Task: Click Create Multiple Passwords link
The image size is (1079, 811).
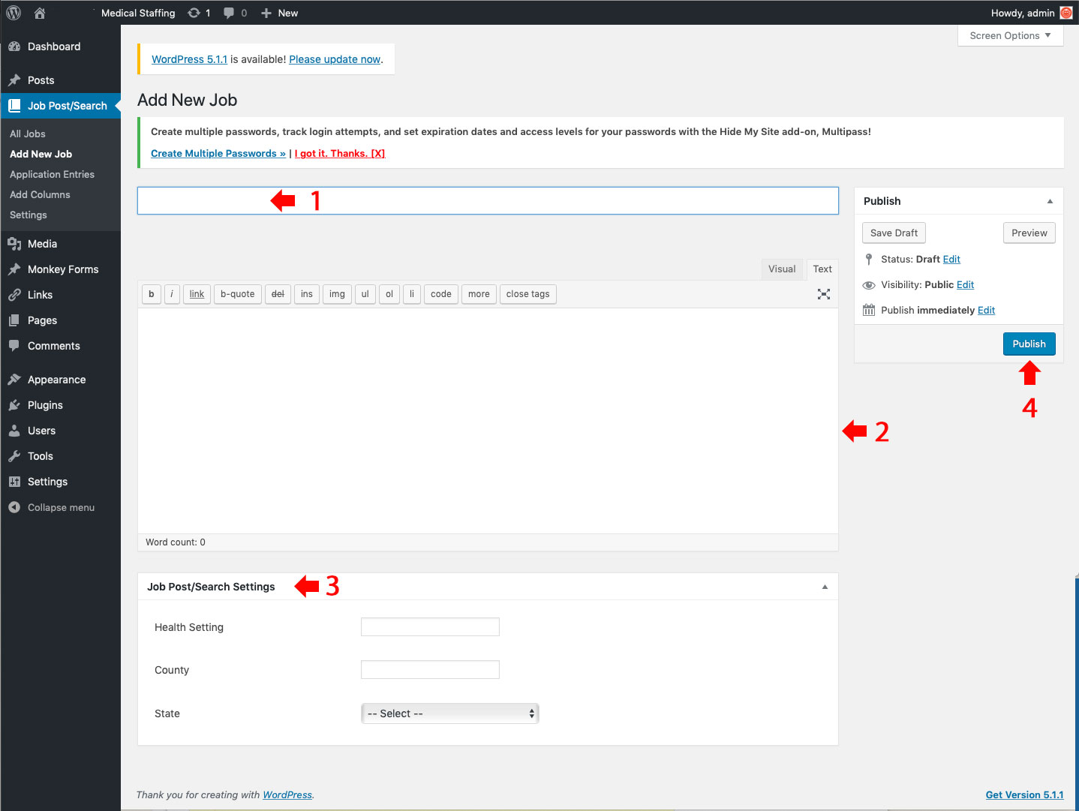Action: pyautogui.click(x=218, y=153)
